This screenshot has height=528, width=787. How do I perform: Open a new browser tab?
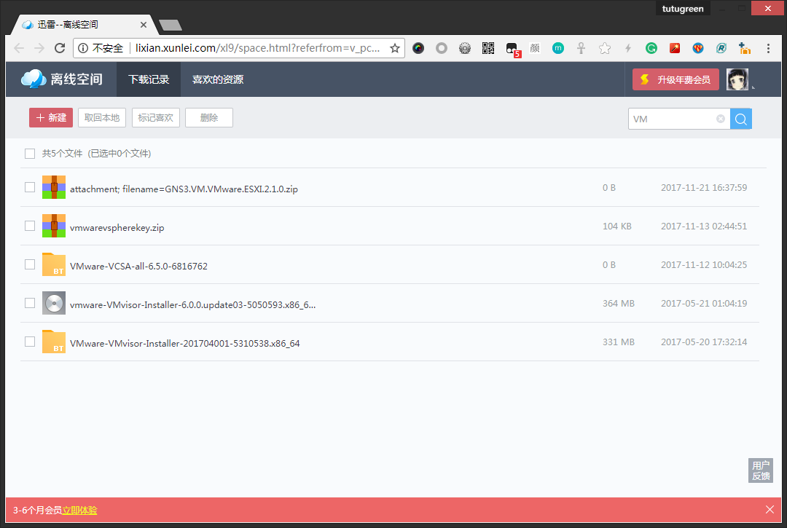tap(171, 25)
